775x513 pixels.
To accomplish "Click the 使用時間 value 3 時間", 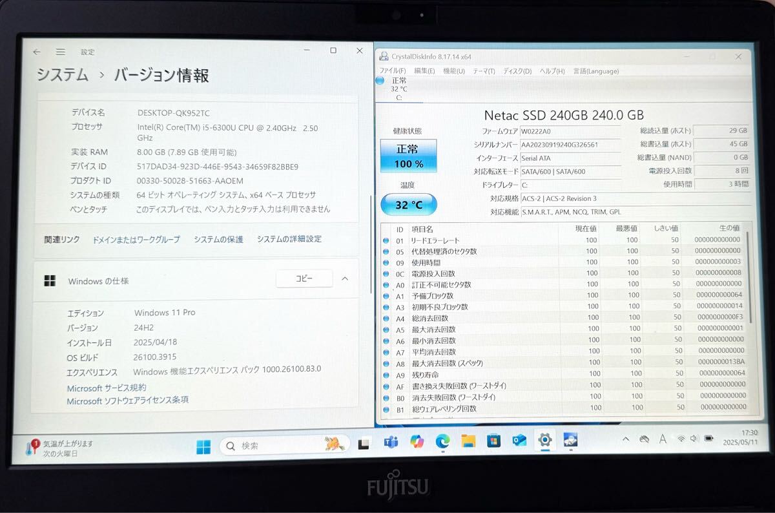I will [721, 183].
